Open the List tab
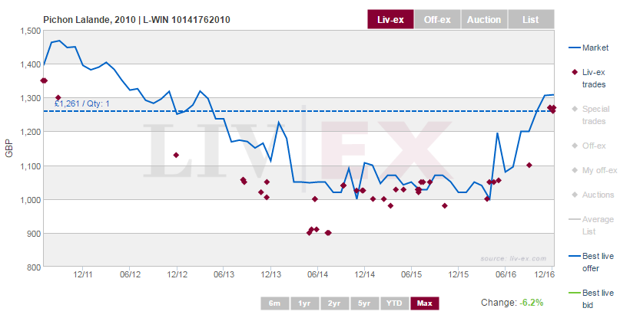Screen dimensions: 620x318 tap(531, 19)
